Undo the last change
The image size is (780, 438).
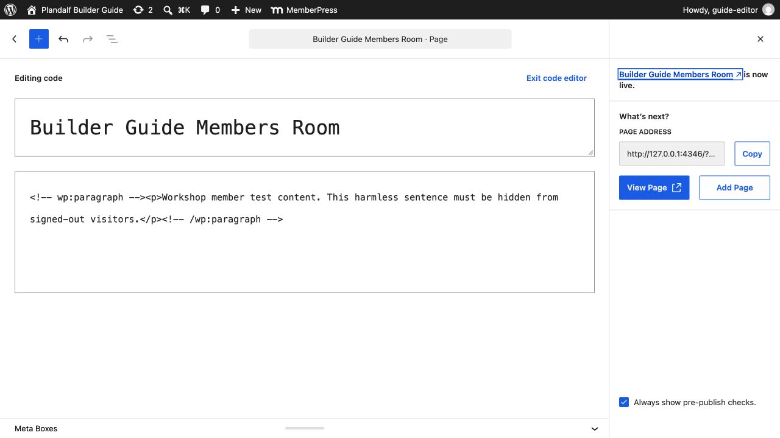pyautogui.click(x=63, y=39)
